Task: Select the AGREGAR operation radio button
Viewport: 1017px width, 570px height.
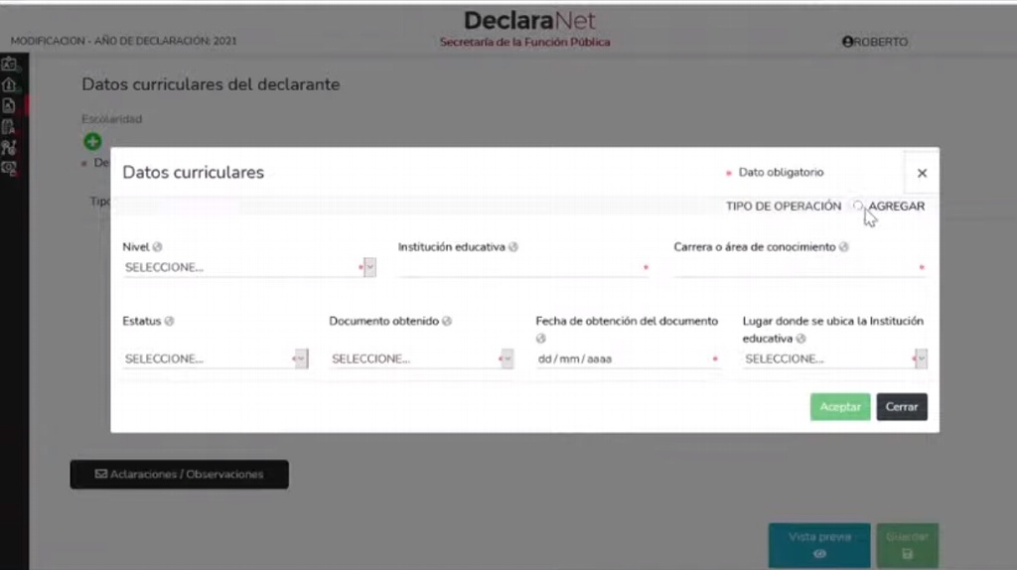Action: 858,206
